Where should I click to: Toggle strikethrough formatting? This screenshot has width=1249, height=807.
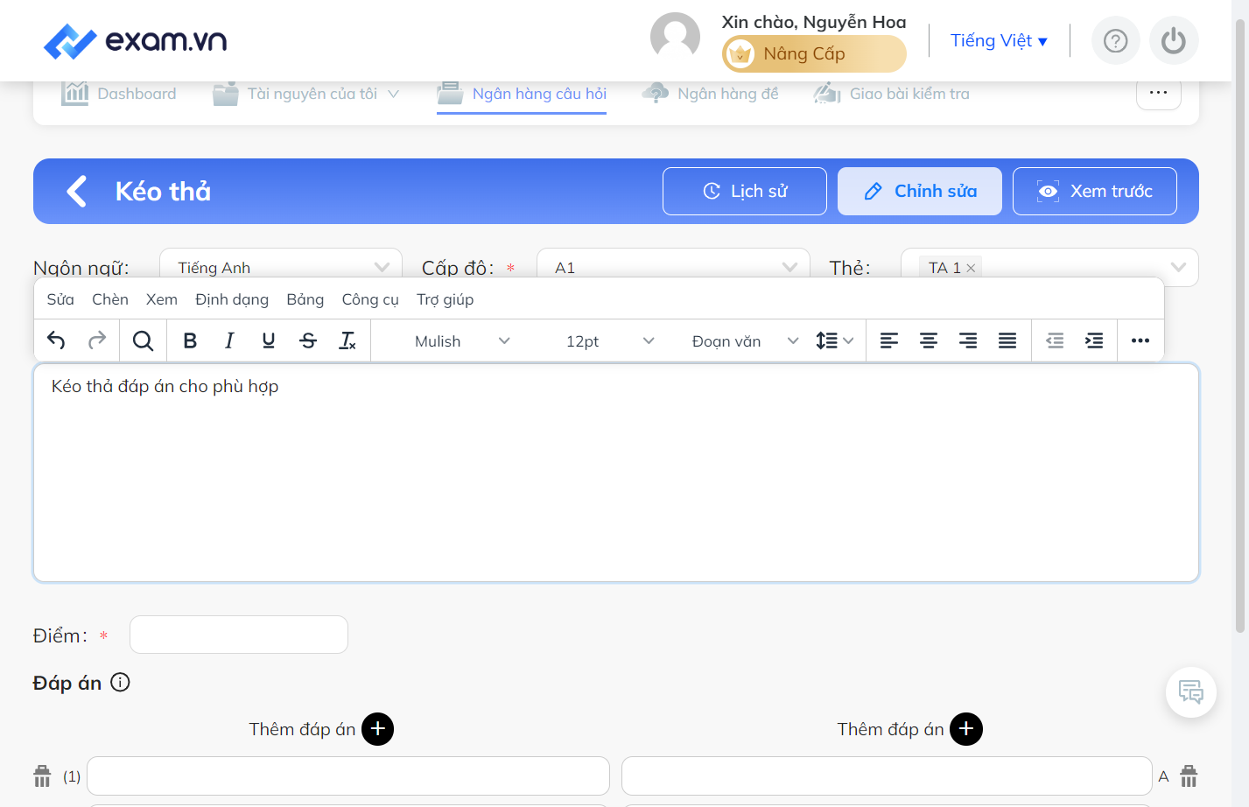tap(308, 340)
